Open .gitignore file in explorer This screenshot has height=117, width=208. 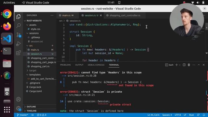(x=40, y=83)
